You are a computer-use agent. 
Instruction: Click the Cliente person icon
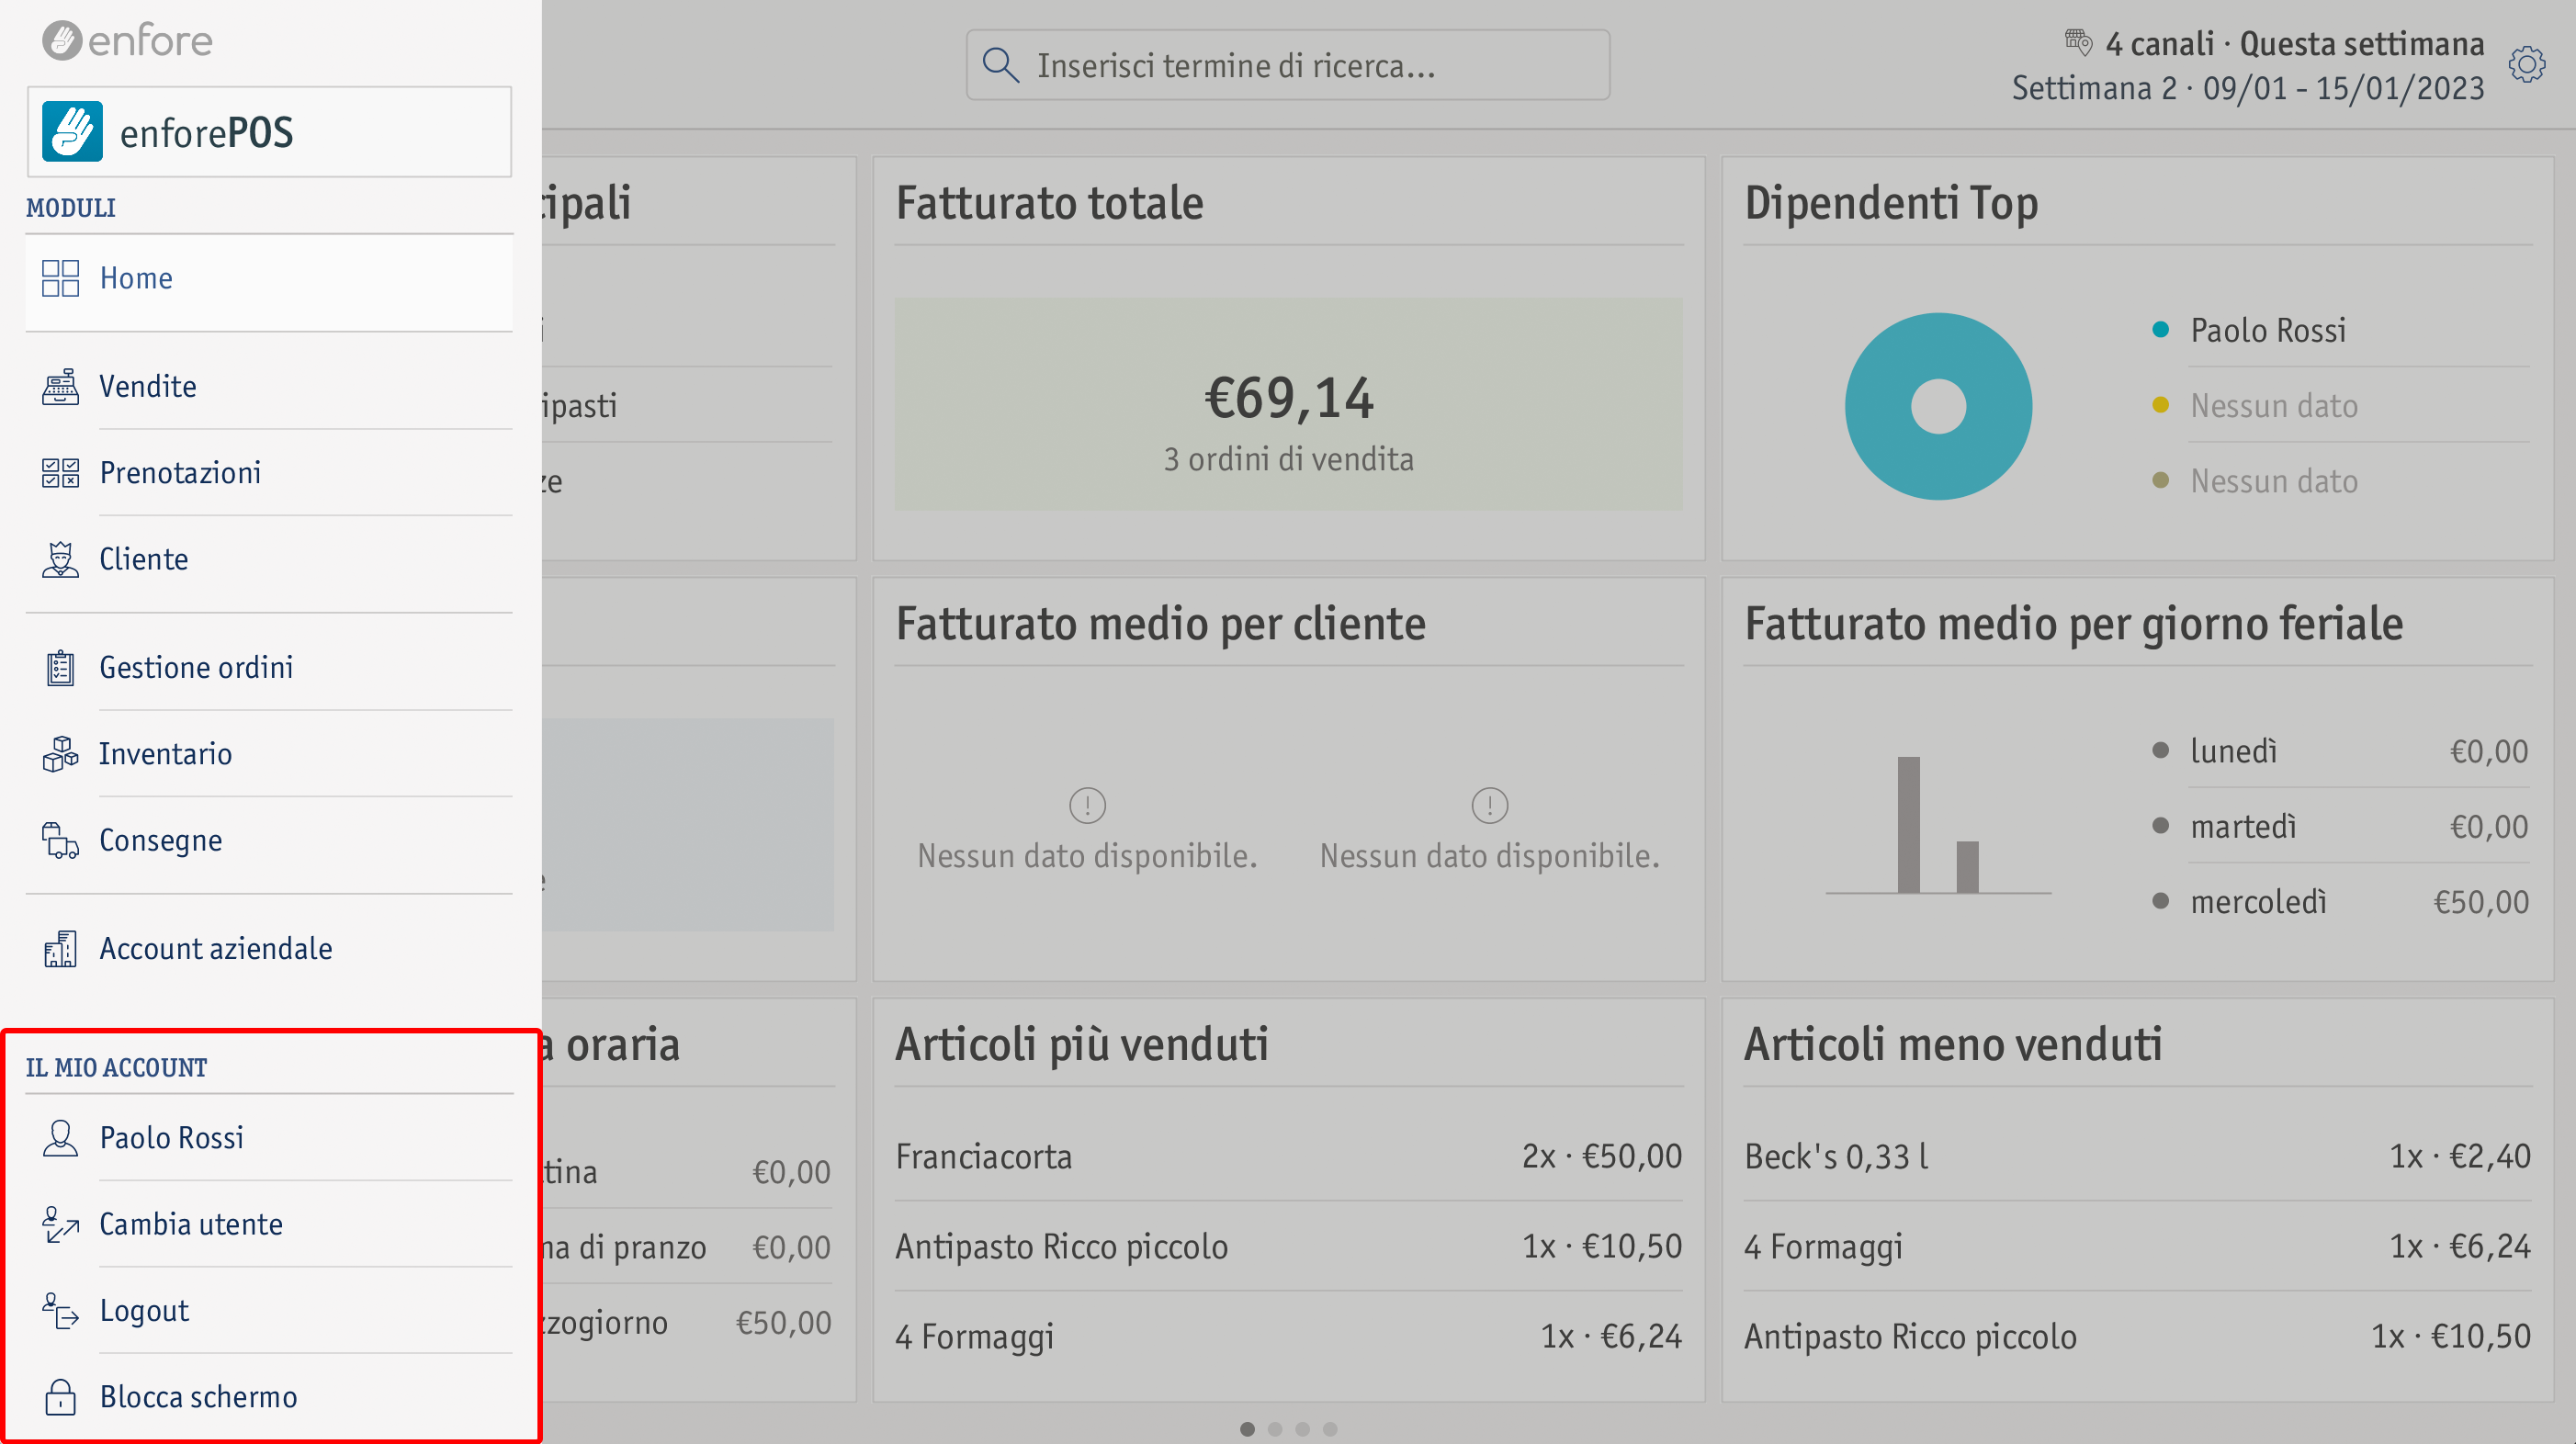pyautogui.click(x=60, y=559)
